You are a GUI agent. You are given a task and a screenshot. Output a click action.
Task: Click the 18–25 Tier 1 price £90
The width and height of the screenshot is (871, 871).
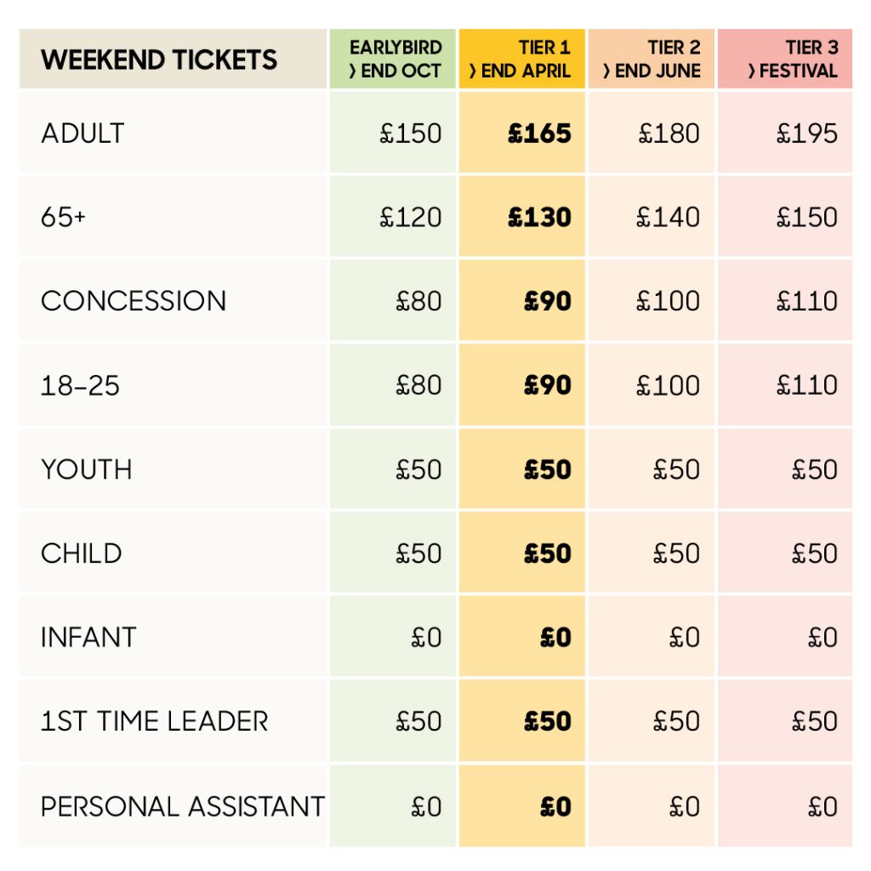click(x=548, y=385)
